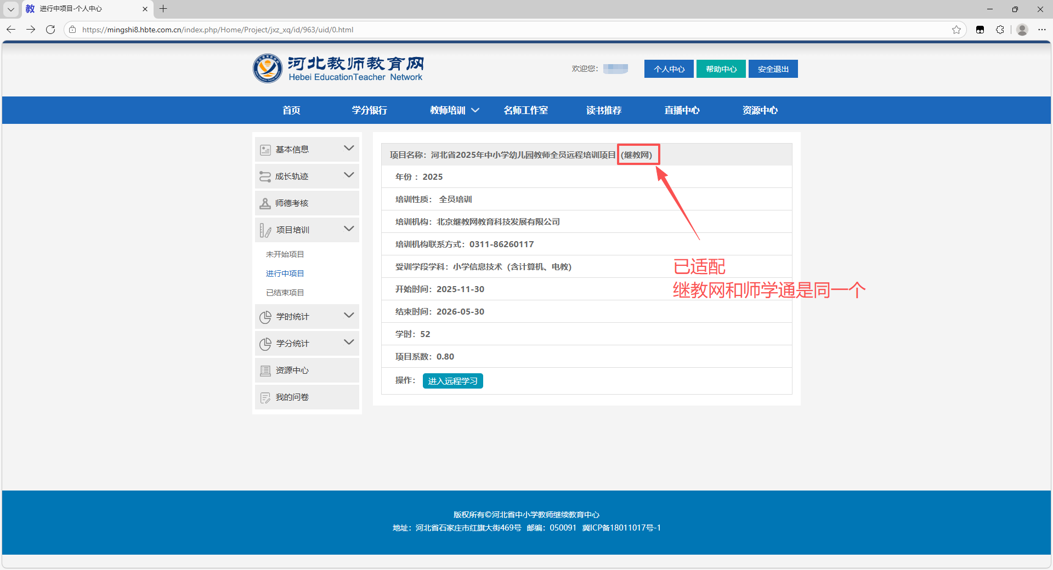Collapse the 项目培训 sidebar section
1053x570 pixels.
click(x=348, y=229)
